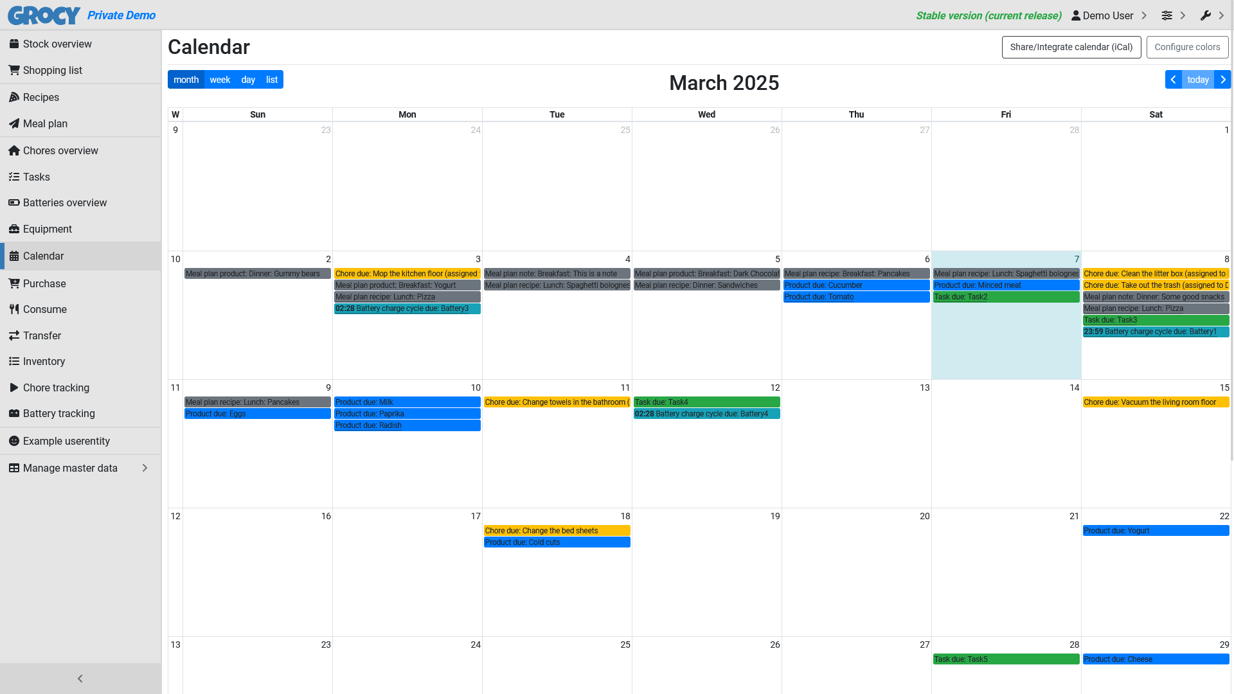Image resolution: width=1234 pixels, height=694 pixels.
Task: Click the Transfer arrows icon
Action: point(14,335)
